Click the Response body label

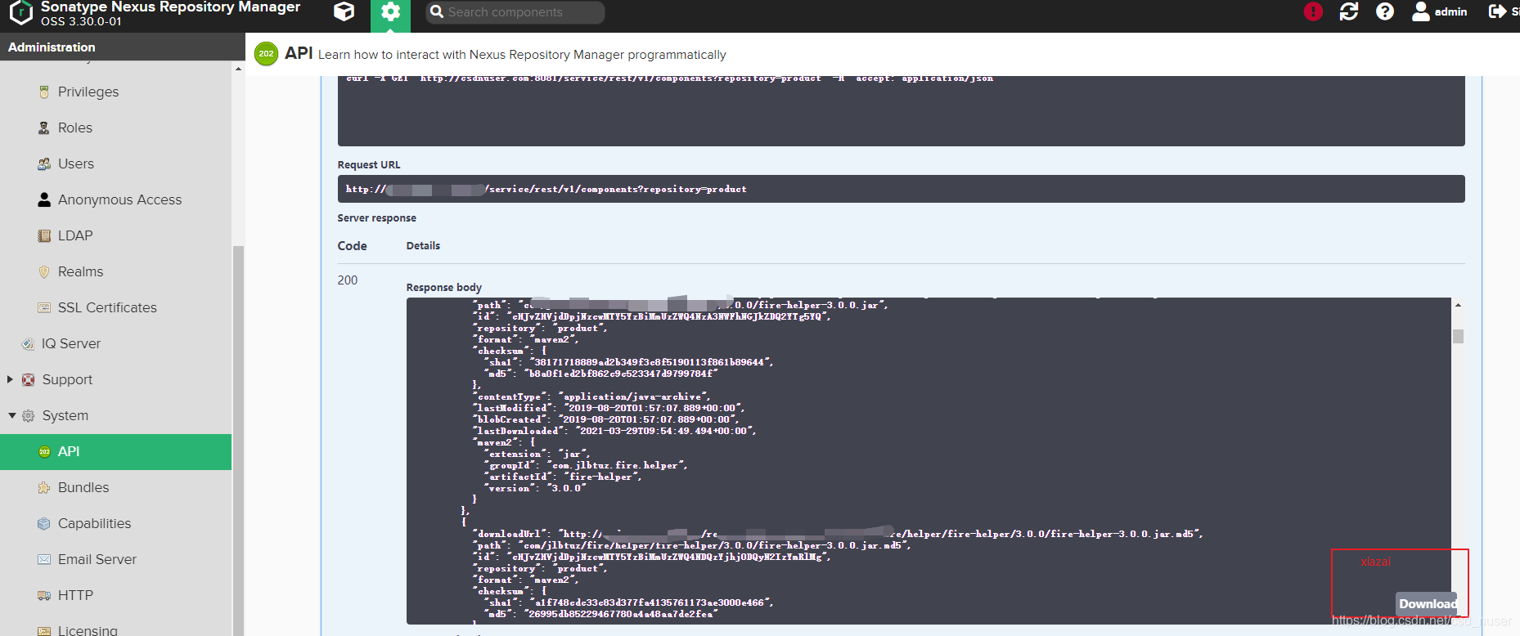[444, 287]
